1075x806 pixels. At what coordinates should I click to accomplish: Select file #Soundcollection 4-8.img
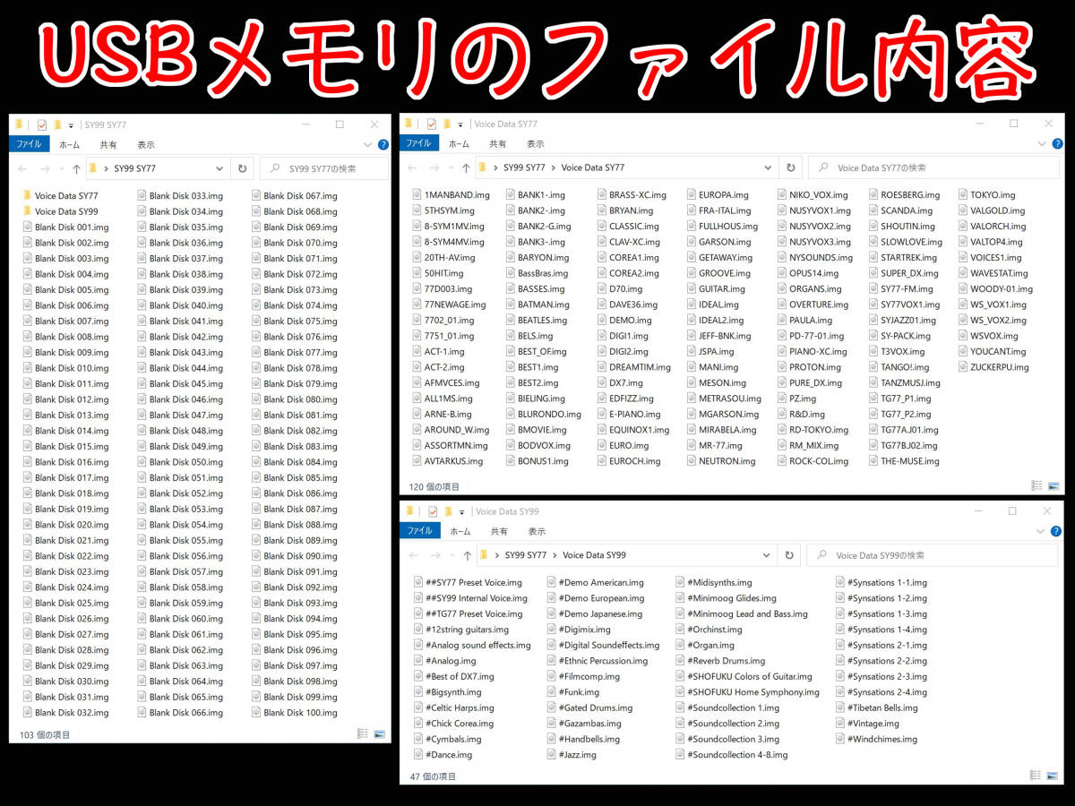click(731, 755)
